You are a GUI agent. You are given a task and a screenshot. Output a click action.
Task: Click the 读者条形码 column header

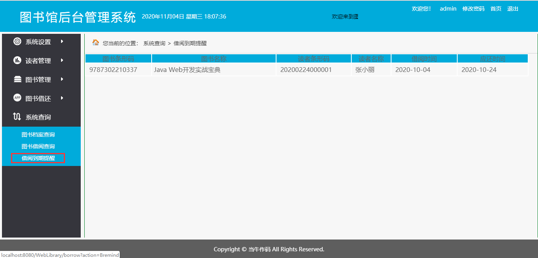[314, 59]
